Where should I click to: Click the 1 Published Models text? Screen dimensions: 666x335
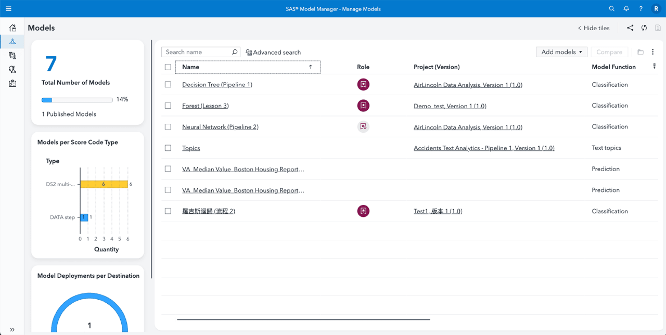coord(69,114)
